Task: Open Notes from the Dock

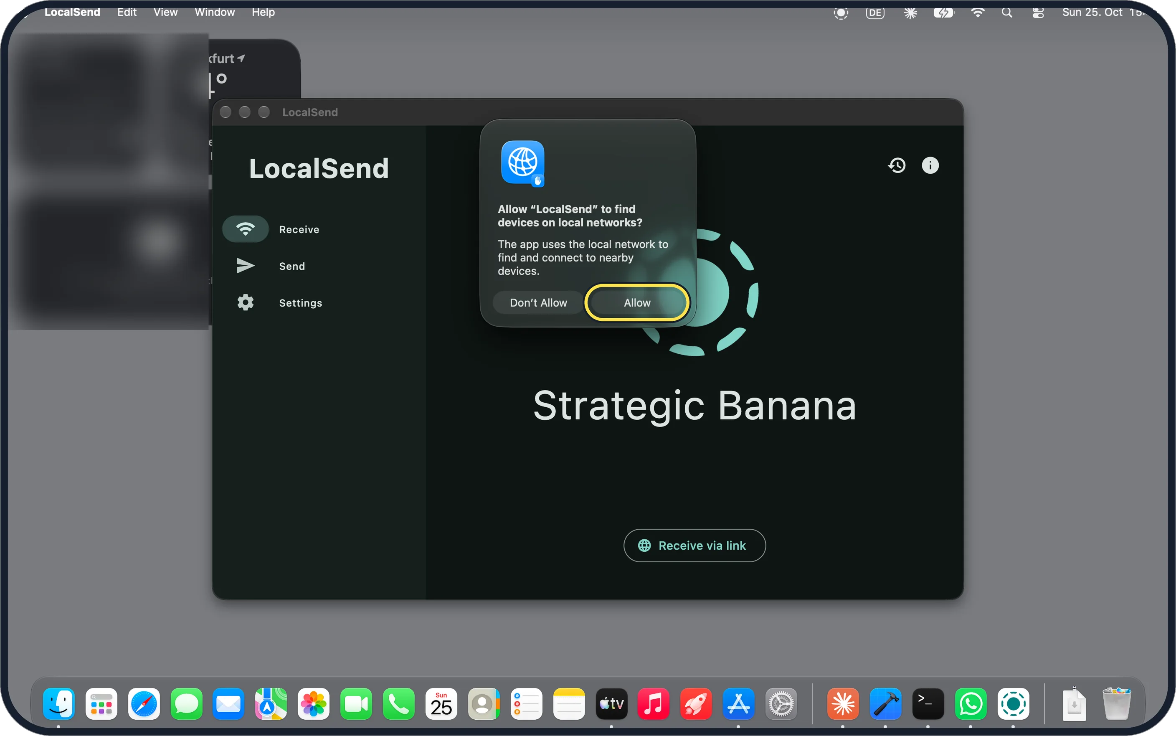Action: click(x=569, y=704)
